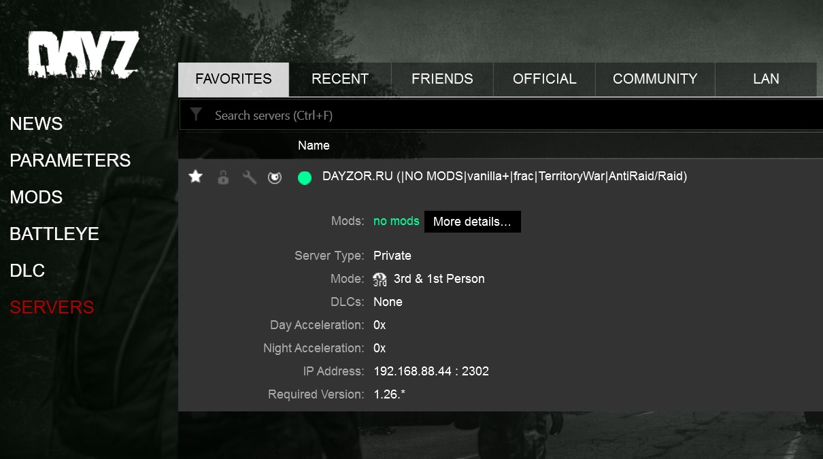Toggle favorite star for DAYZOR.RU server
The height and width of the screenshot is (459, 823).
coord(196,177)
